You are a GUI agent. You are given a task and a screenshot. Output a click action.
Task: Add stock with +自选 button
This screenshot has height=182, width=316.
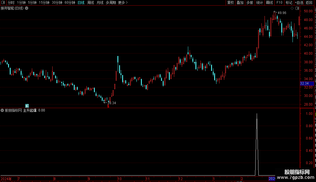pyautogui.click(x=299, y=3)
